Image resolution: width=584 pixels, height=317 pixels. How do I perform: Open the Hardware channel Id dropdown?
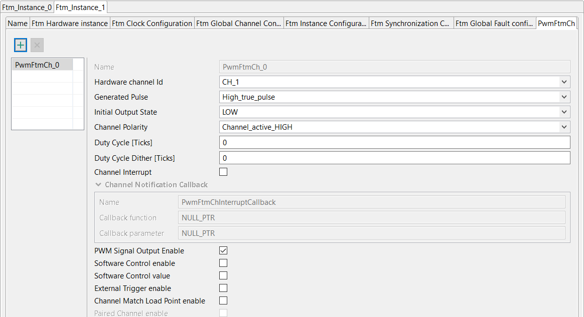coord(564,82)
